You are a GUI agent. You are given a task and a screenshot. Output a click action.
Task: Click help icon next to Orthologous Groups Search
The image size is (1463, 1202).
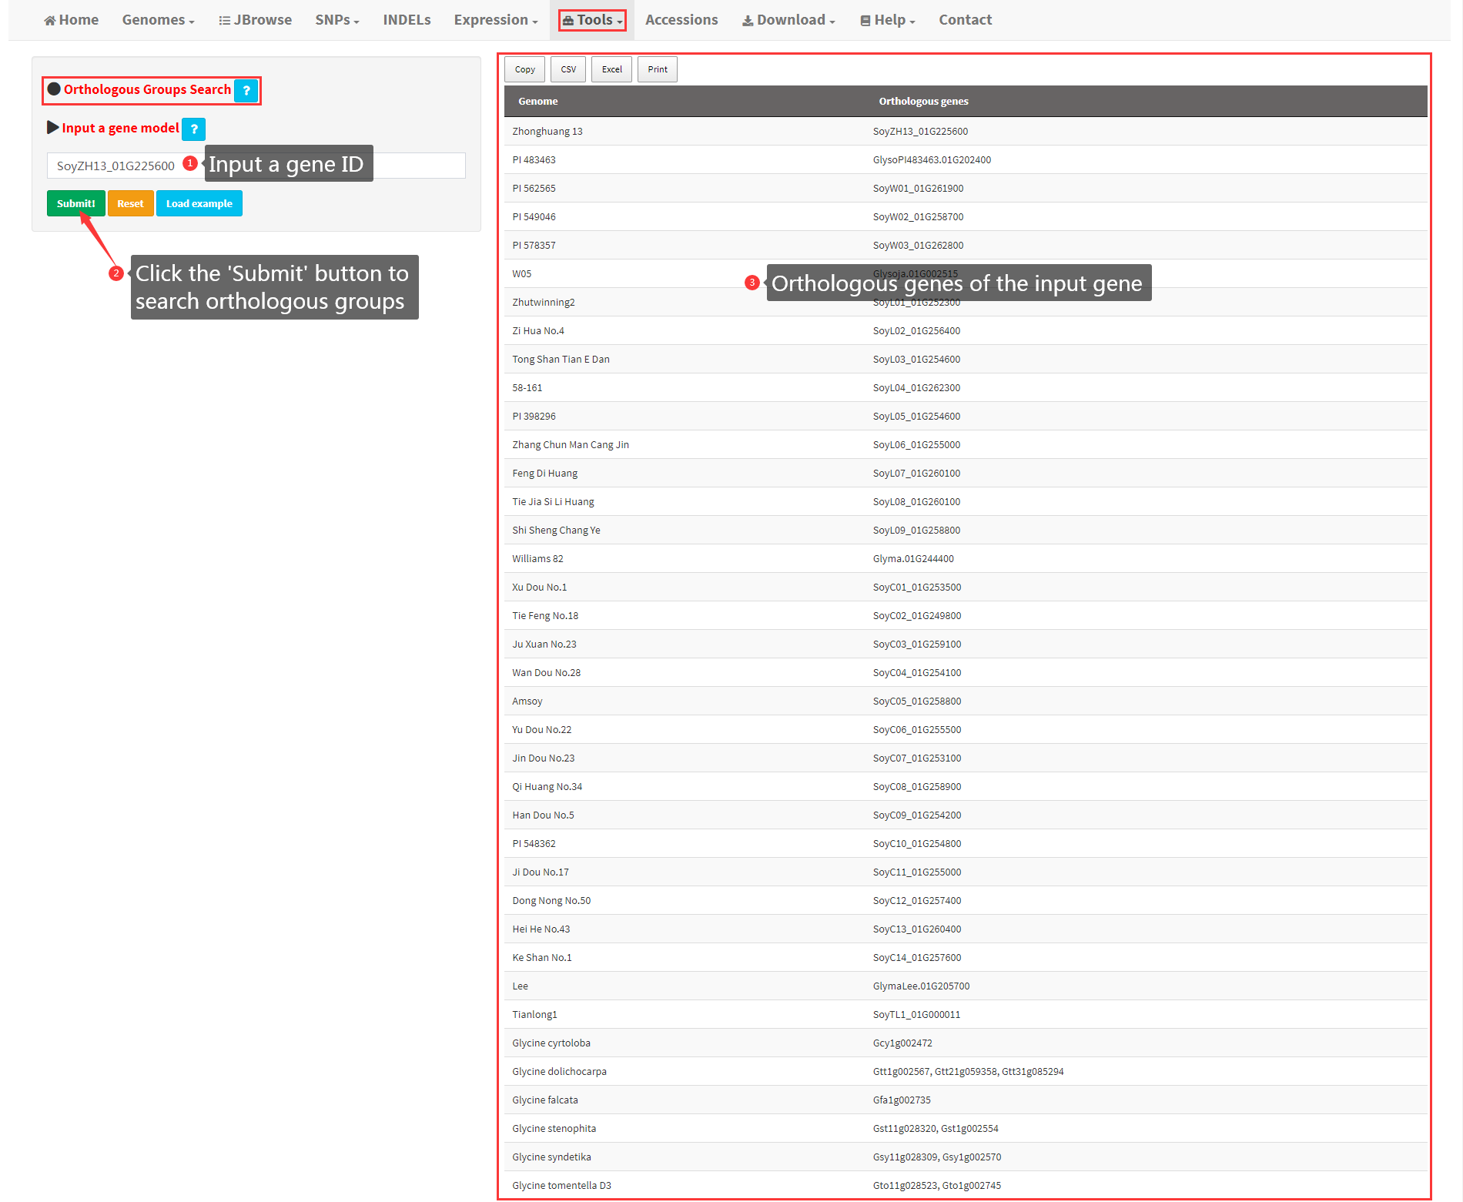246,91
